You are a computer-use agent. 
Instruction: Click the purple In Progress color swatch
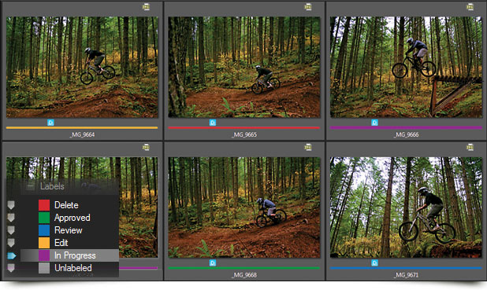click(44, 255)
